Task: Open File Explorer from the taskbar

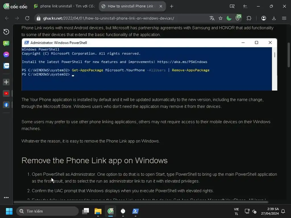Action: tap(98, 211)
